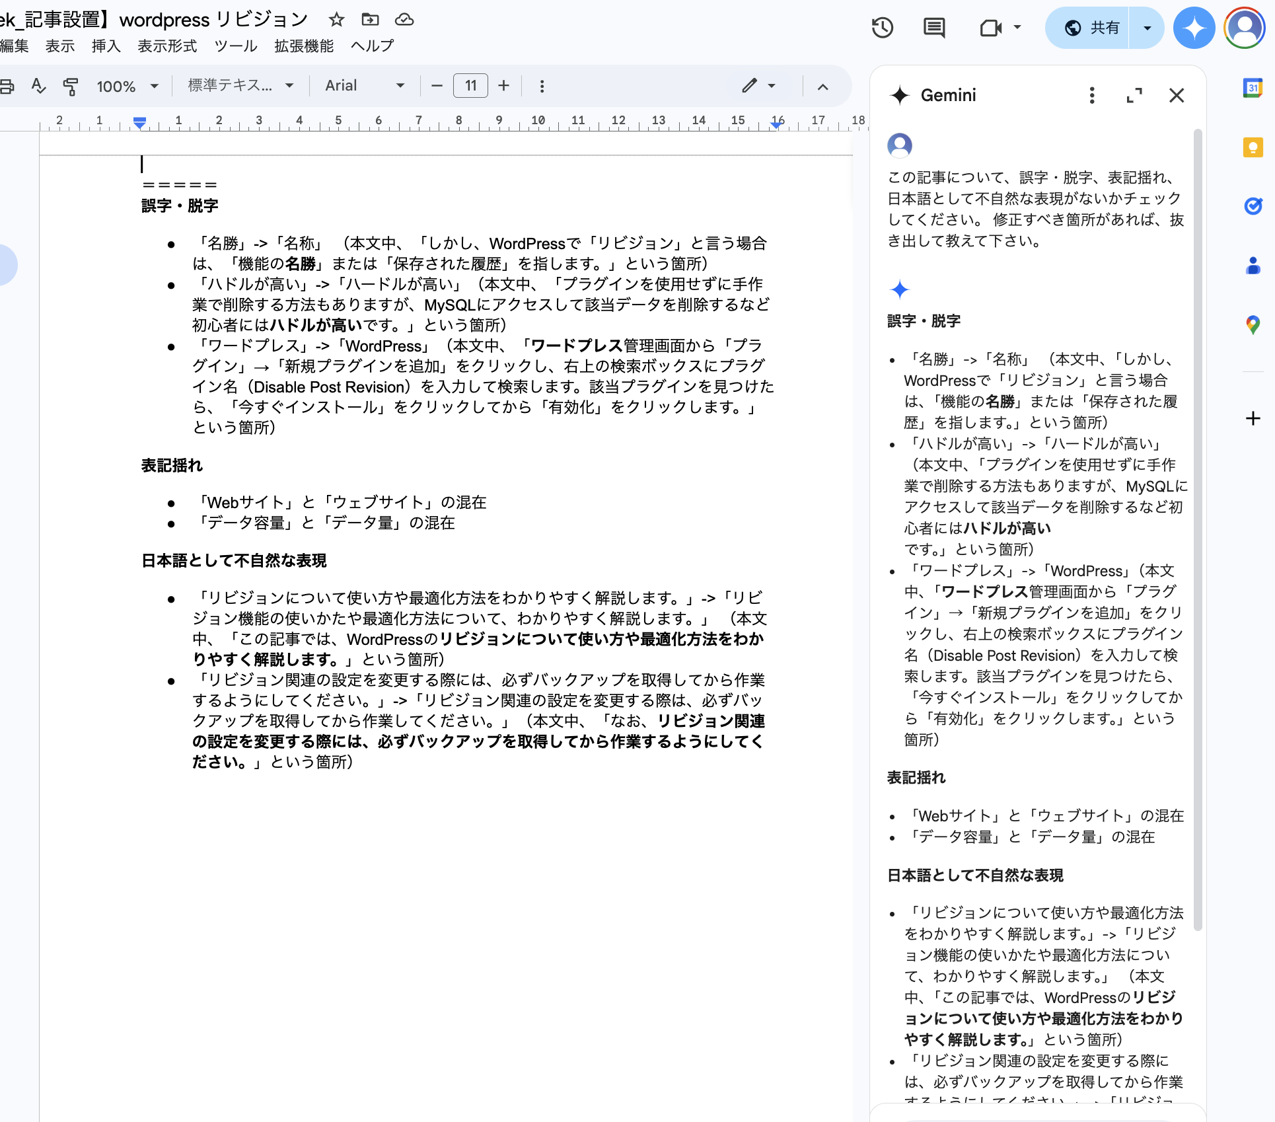The width and height of the screenshot is (1275, 1122).
Task: Click the Gemini panel vertical scrollbar
Action: (1198, 529)
